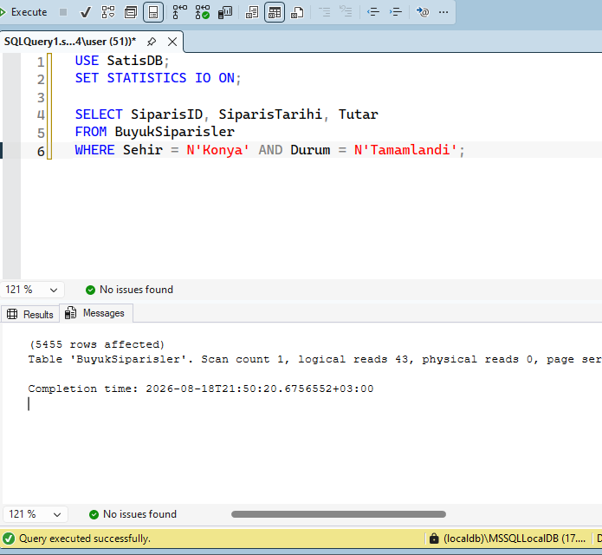Click the Messages tab document icon
This screenshot has width=602, height=555.
pos(71,313)
